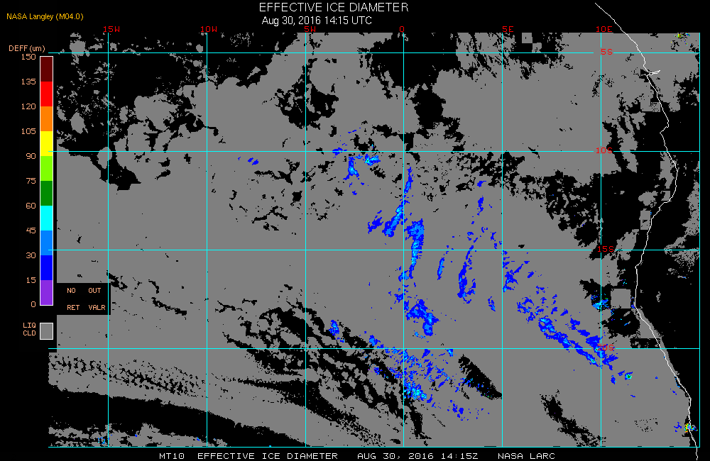710x461 pixels.
Task: Click the '150' scale value
Action: click(28, 57)
